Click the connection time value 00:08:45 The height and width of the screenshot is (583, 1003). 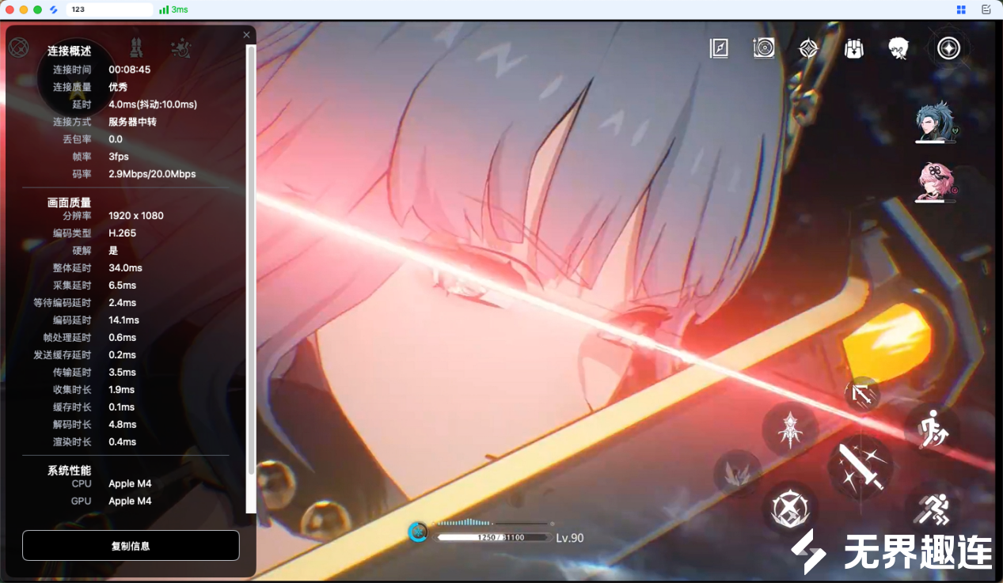click(x=129, y=70)
